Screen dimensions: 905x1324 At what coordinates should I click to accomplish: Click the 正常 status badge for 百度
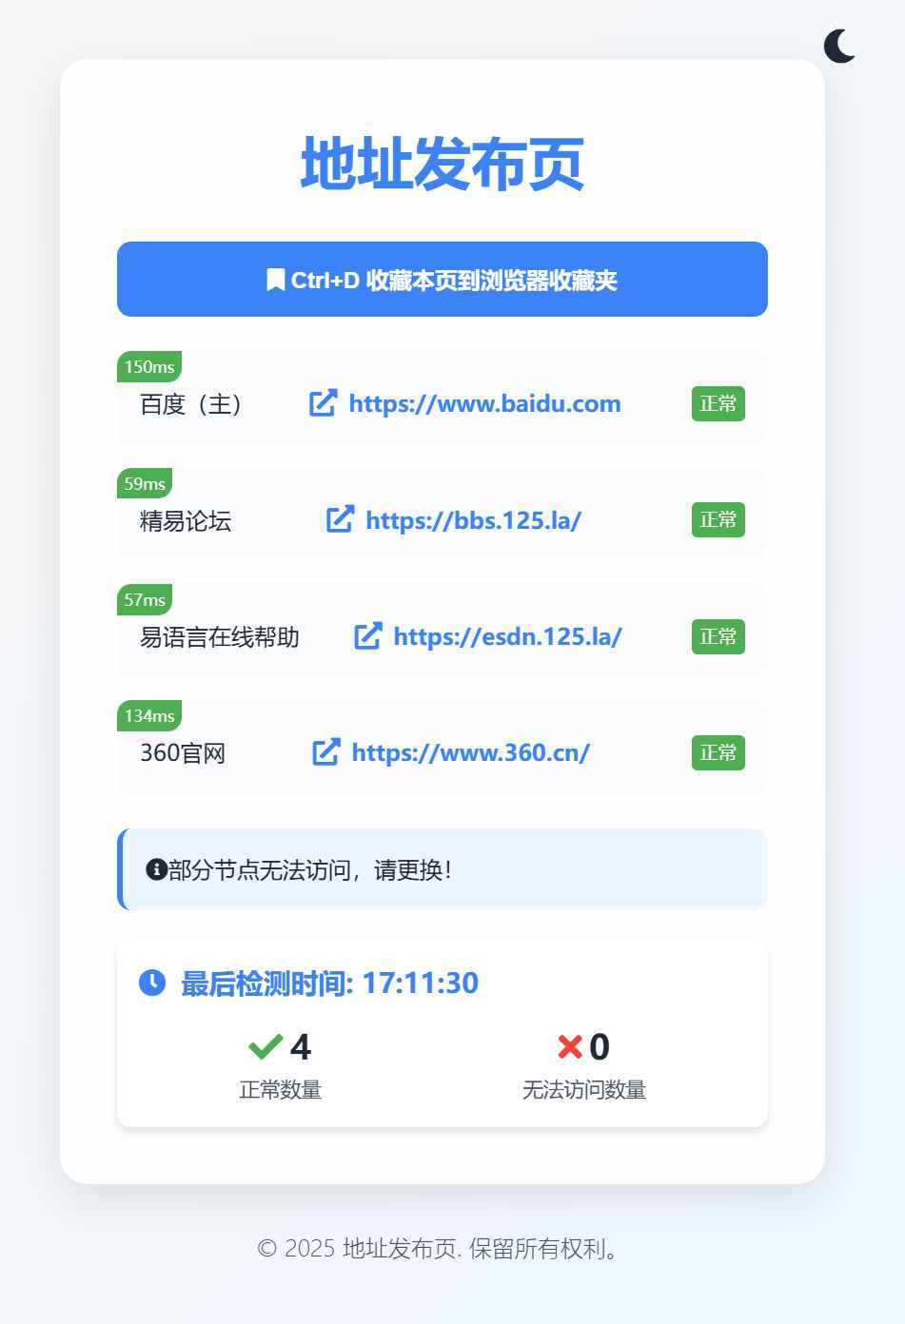point(718,402)
